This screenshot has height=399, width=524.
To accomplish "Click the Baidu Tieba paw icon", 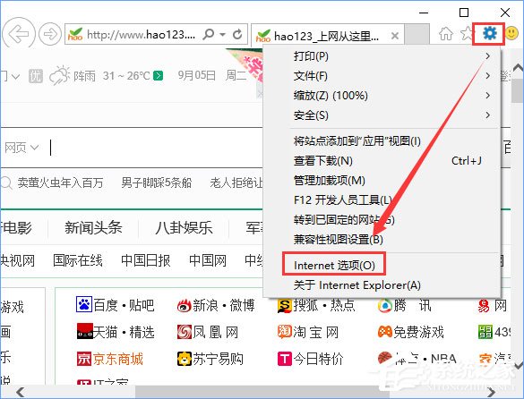I will (x=84, y=304).
